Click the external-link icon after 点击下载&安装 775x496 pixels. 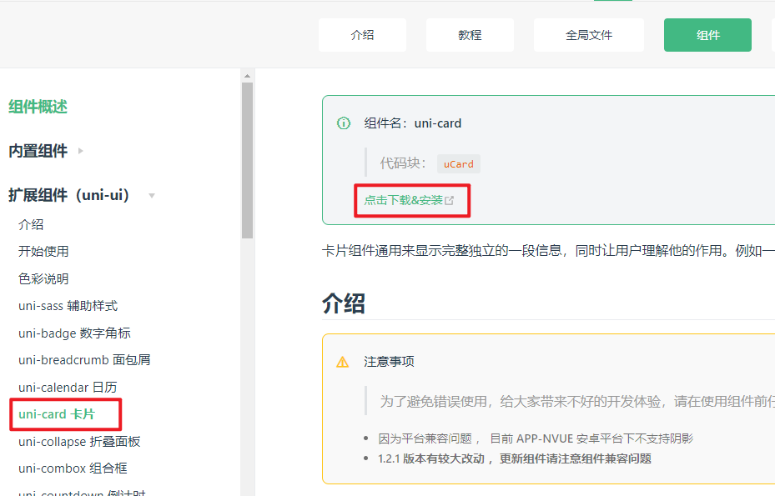450,200
